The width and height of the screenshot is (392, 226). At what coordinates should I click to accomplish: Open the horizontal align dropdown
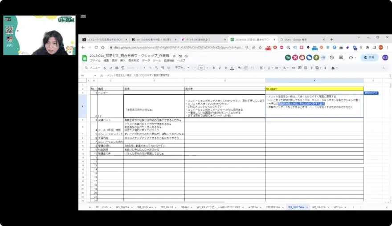[262, 68]
